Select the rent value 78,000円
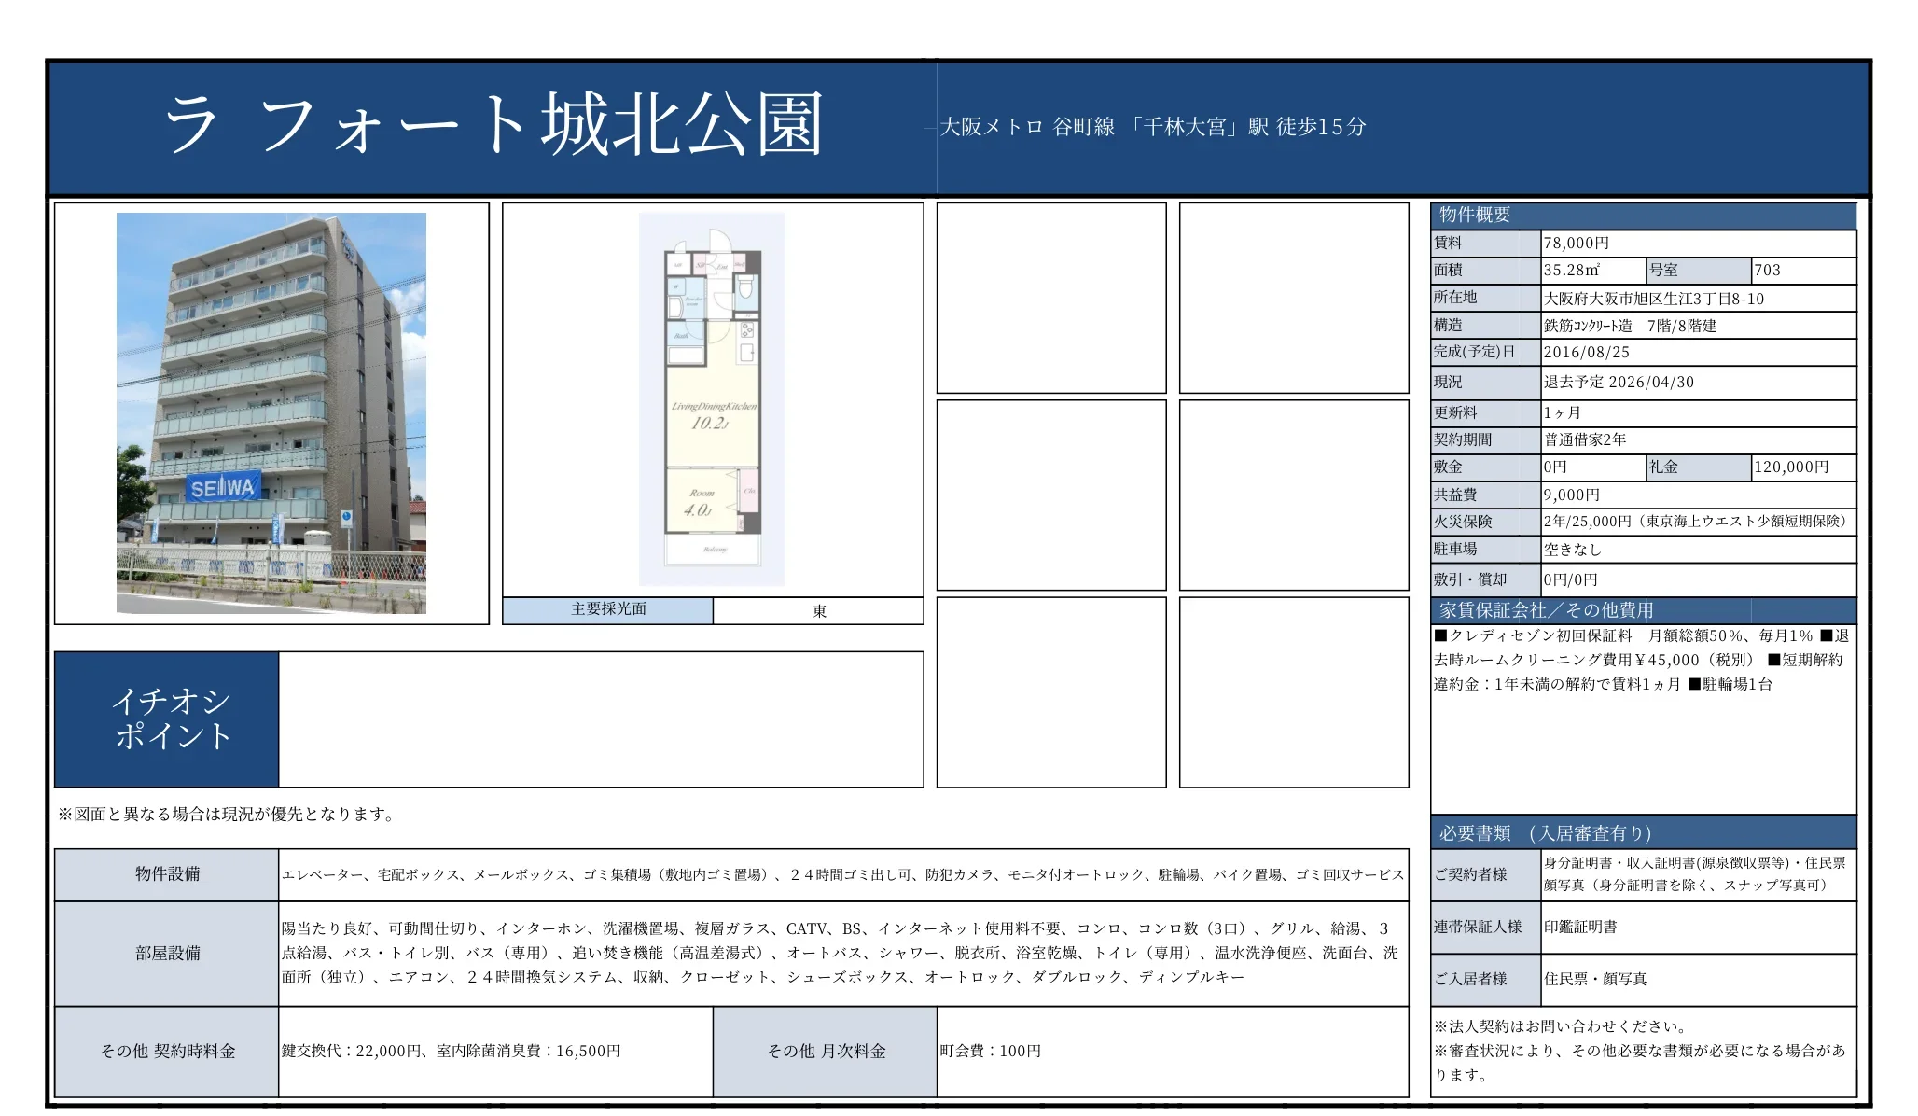The image size is (1918, 1116). (x=1577, y=244)
